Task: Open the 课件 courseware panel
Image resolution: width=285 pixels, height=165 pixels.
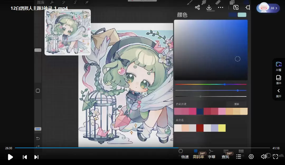Action: (279, 80)
